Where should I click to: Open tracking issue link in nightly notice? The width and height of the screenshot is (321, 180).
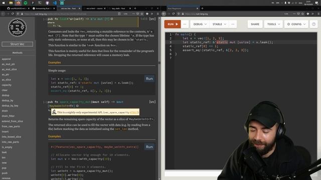134,112
